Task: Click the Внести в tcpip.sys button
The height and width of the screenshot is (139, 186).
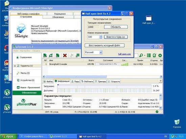Action: point(116,37)
